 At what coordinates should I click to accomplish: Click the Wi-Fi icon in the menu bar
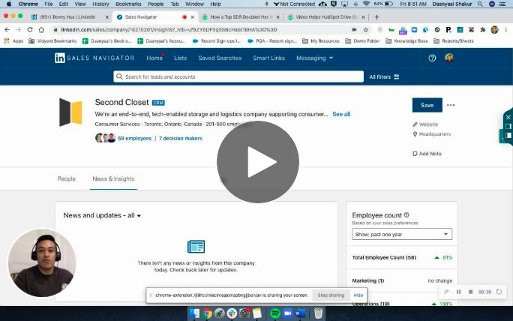366,4
